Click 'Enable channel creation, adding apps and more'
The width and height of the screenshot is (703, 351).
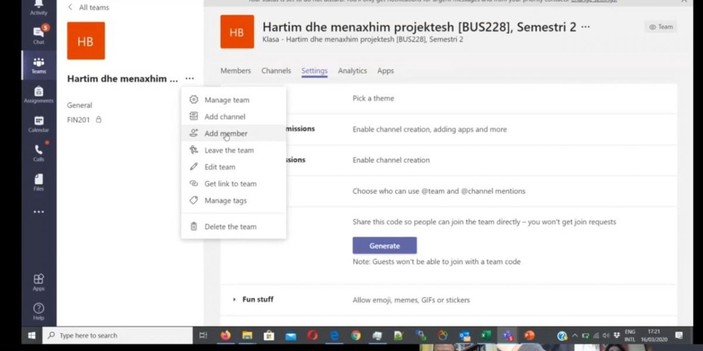pyautogui.click(x=429, y=129)
